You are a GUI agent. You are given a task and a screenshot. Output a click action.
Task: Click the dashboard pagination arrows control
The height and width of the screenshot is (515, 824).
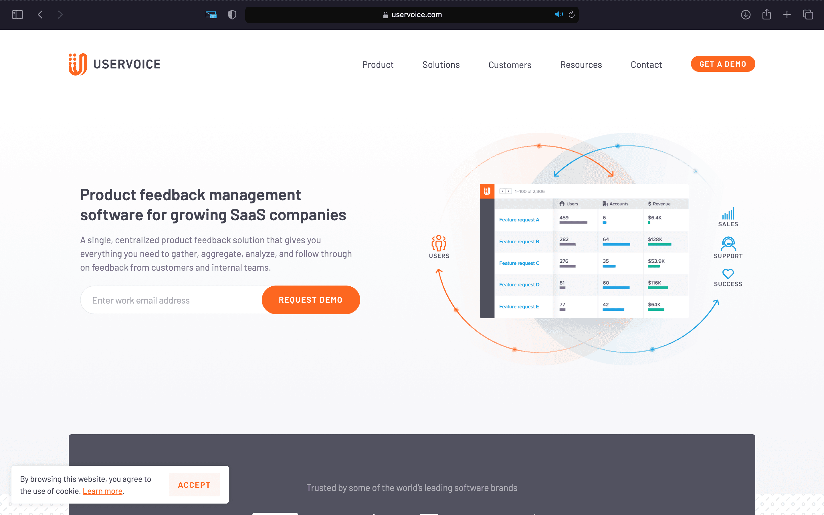click(x=505, y=191)
